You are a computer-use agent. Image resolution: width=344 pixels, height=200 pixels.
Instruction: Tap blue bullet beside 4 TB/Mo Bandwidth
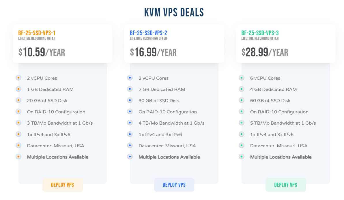(x=130, y=123)
